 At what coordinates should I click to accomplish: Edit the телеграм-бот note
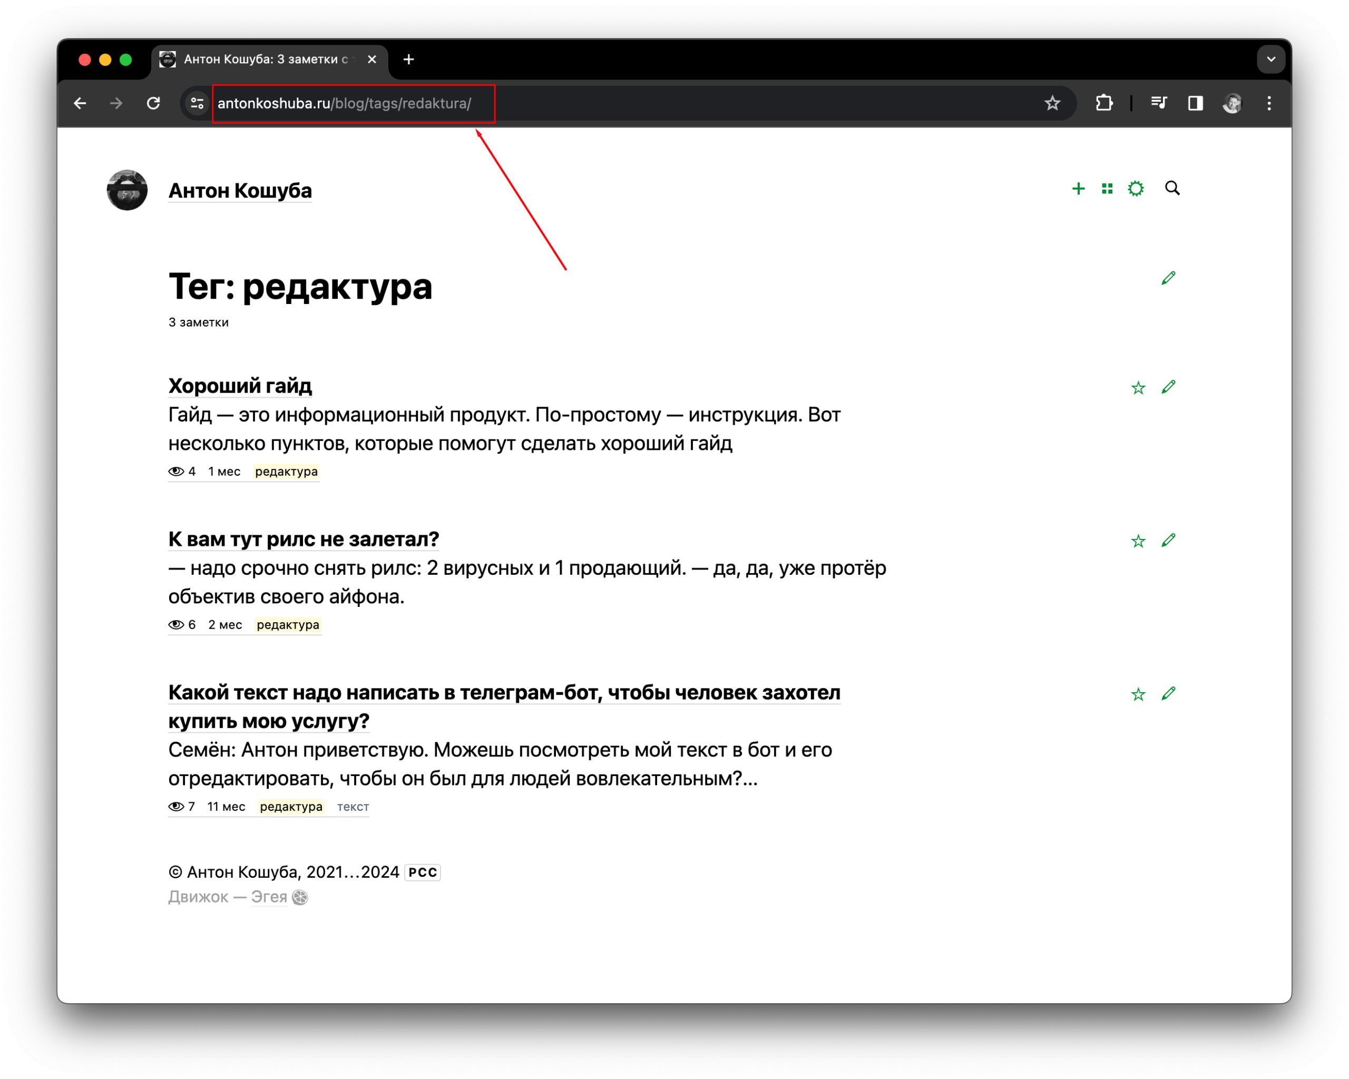(1168, 694)
